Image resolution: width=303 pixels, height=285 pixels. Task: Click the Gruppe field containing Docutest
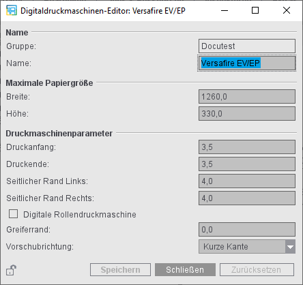pos(247,46)
